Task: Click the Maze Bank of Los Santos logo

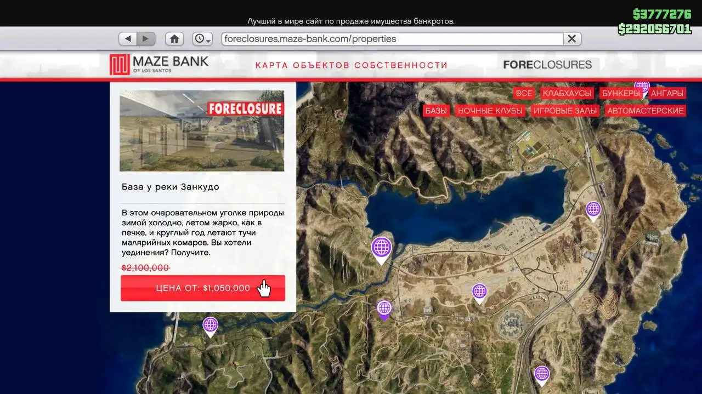Action: [159, 65]
